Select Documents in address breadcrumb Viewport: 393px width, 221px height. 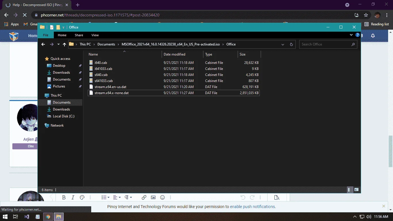point(106,44)
